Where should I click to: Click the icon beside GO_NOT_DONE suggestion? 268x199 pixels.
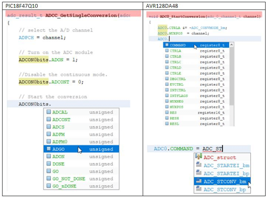click(x=48, y=179)
